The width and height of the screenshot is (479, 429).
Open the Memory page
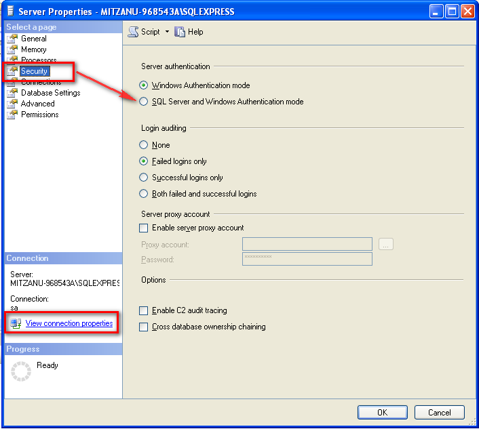click(34, 49)
